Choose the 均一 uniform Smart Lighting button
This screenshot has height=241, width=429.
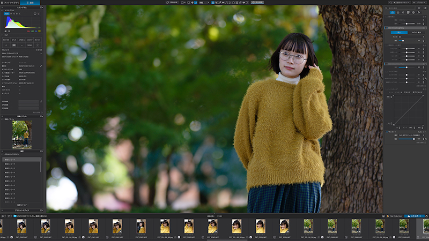point(399,33)
